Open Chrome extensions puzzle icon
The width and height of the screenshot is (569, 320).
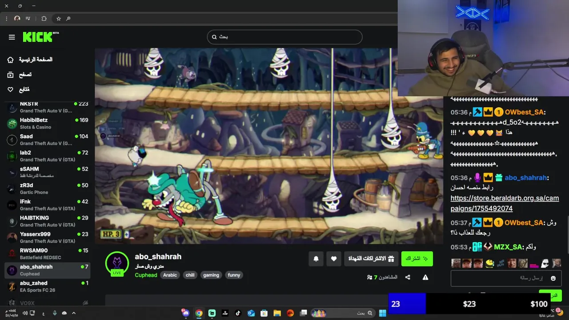[x=44, y=19]
